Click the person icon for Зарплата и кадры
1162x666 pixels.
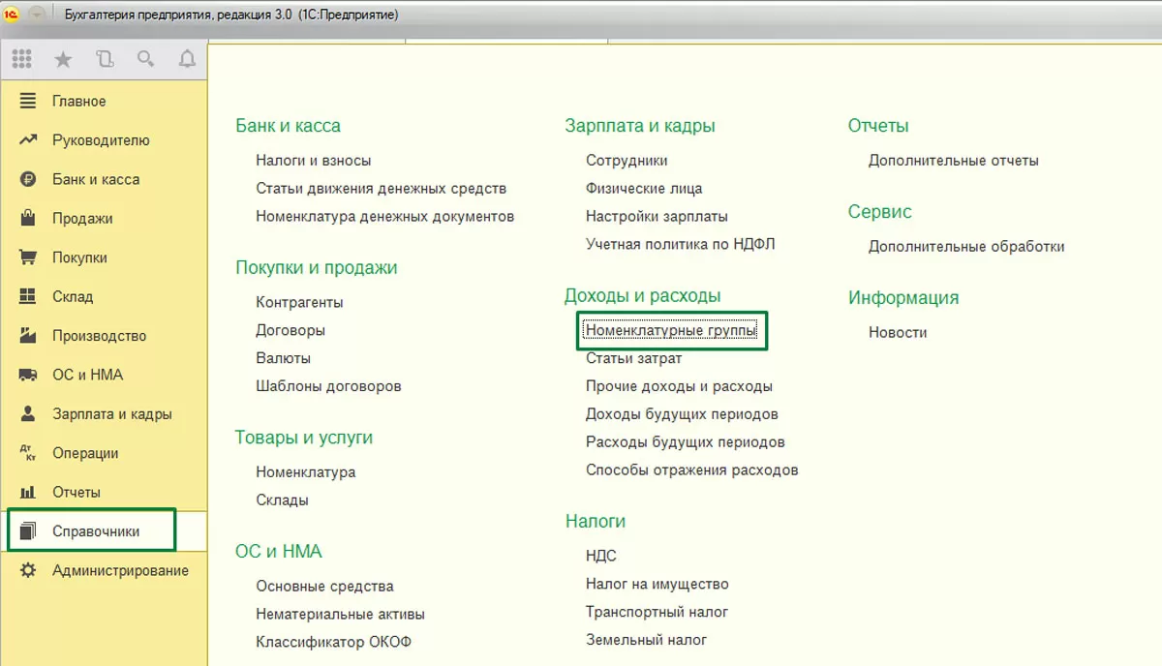tap(28, 413)
